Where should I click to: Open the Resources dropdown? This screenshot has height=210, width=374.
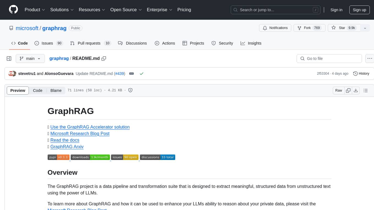(92, 10)
